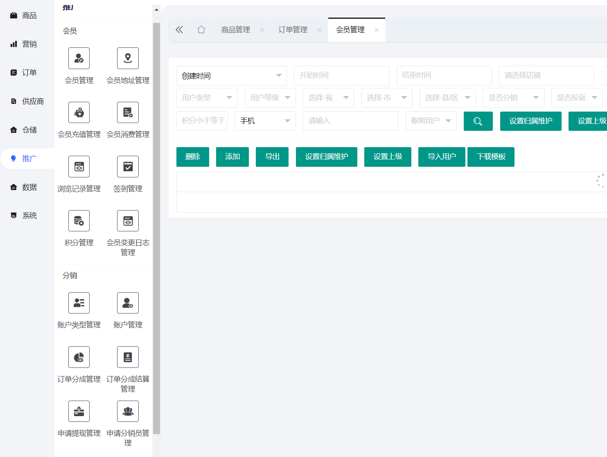607x457 pixels.
Task: Open the 是否投诉 dropdown
Action: (x=577, y=98)
